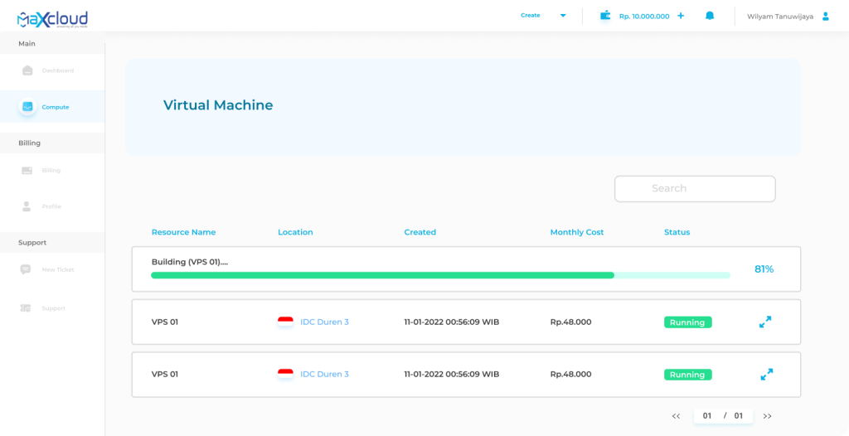Expand the first VPS 01 row
This screenshot has height=436, width=849.
pos(765,322)
